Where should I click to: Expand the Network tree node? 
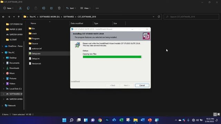coord(2,106)
